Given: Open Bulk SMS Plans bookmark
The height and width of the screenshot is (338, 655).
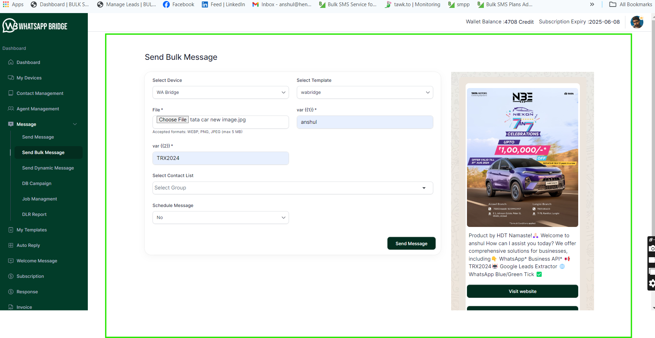Looking at the screenshot, I should pos(505,4).
